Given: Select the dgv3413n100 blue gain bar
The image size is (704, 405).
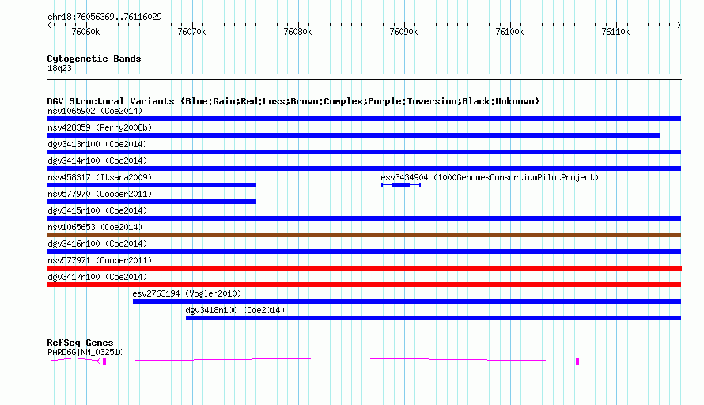Looking at the screenshot, I should point(364,152).
